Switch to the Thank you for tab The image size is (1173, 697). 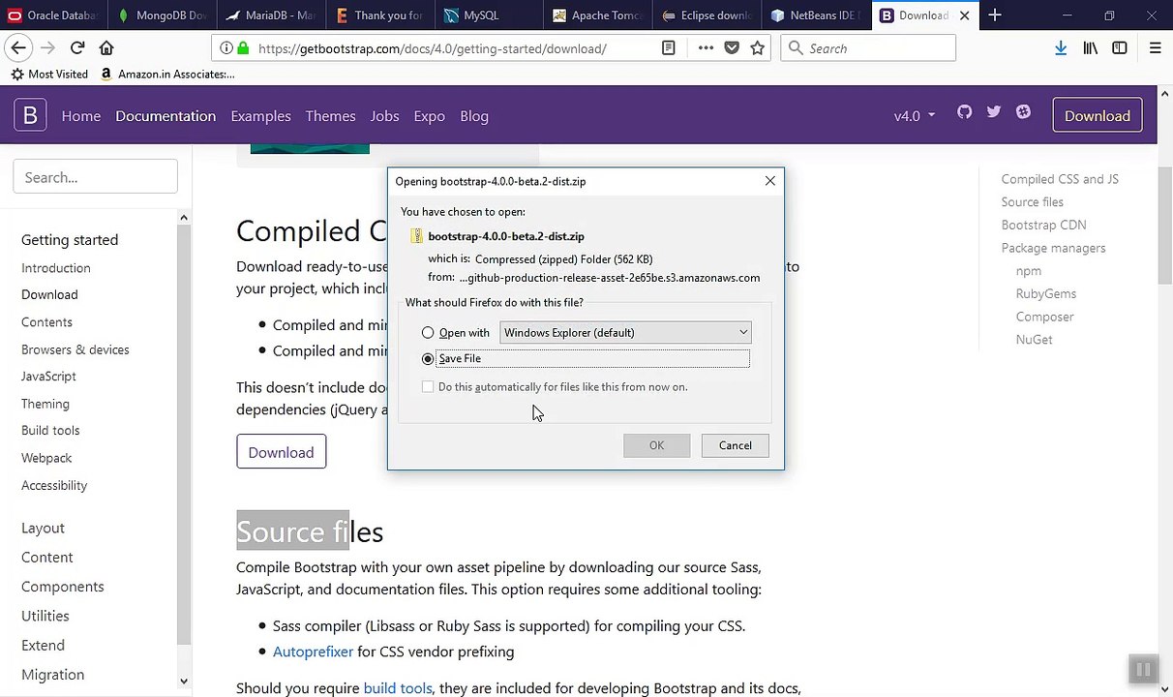(379, 15)
